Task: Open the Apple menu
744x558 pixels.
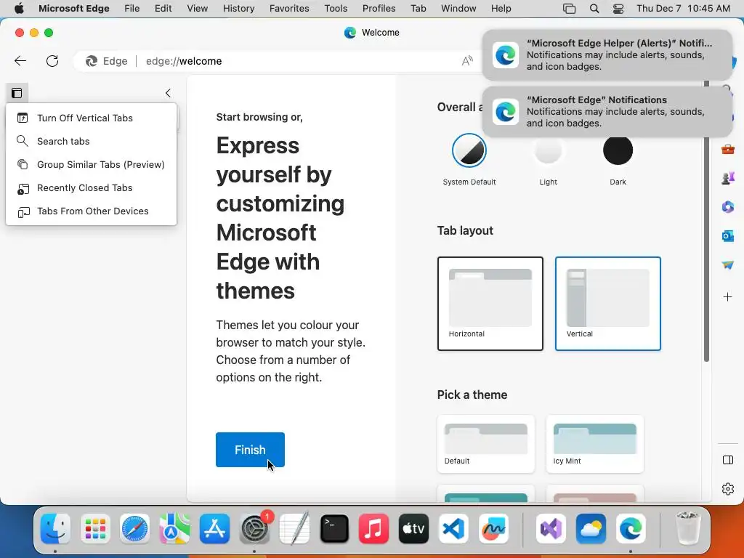Action: [x=19, y=9]
